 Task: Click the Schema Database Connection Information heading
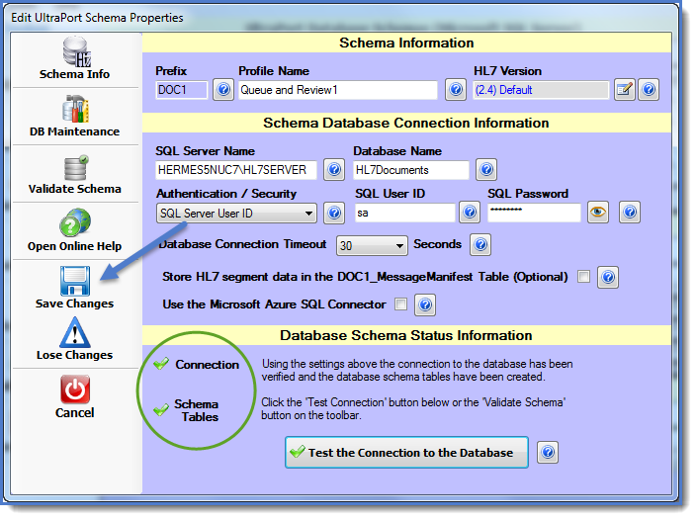click(406, 123)
